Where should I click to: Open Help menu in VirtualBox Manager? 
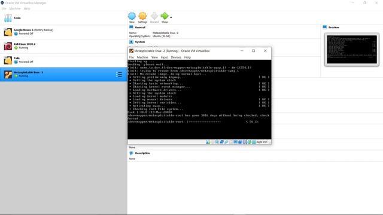27,8
